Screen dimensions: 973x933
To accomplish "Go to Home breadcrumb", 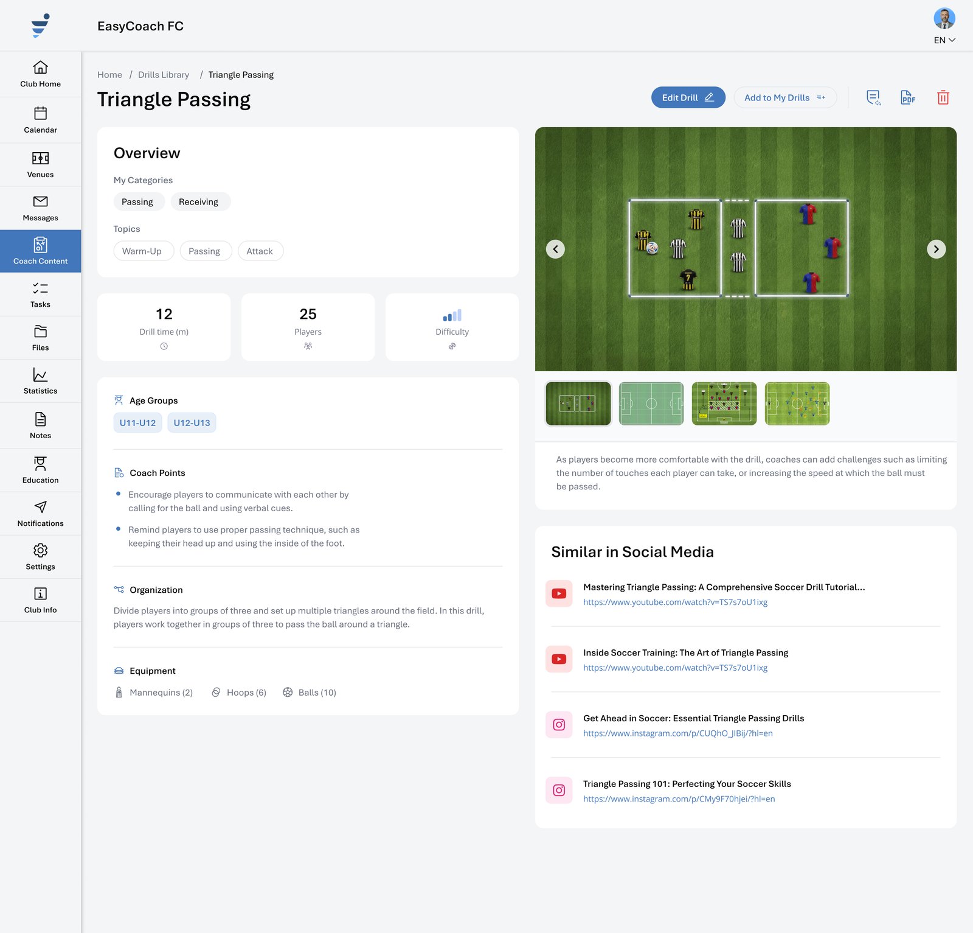I will point(109,75).
